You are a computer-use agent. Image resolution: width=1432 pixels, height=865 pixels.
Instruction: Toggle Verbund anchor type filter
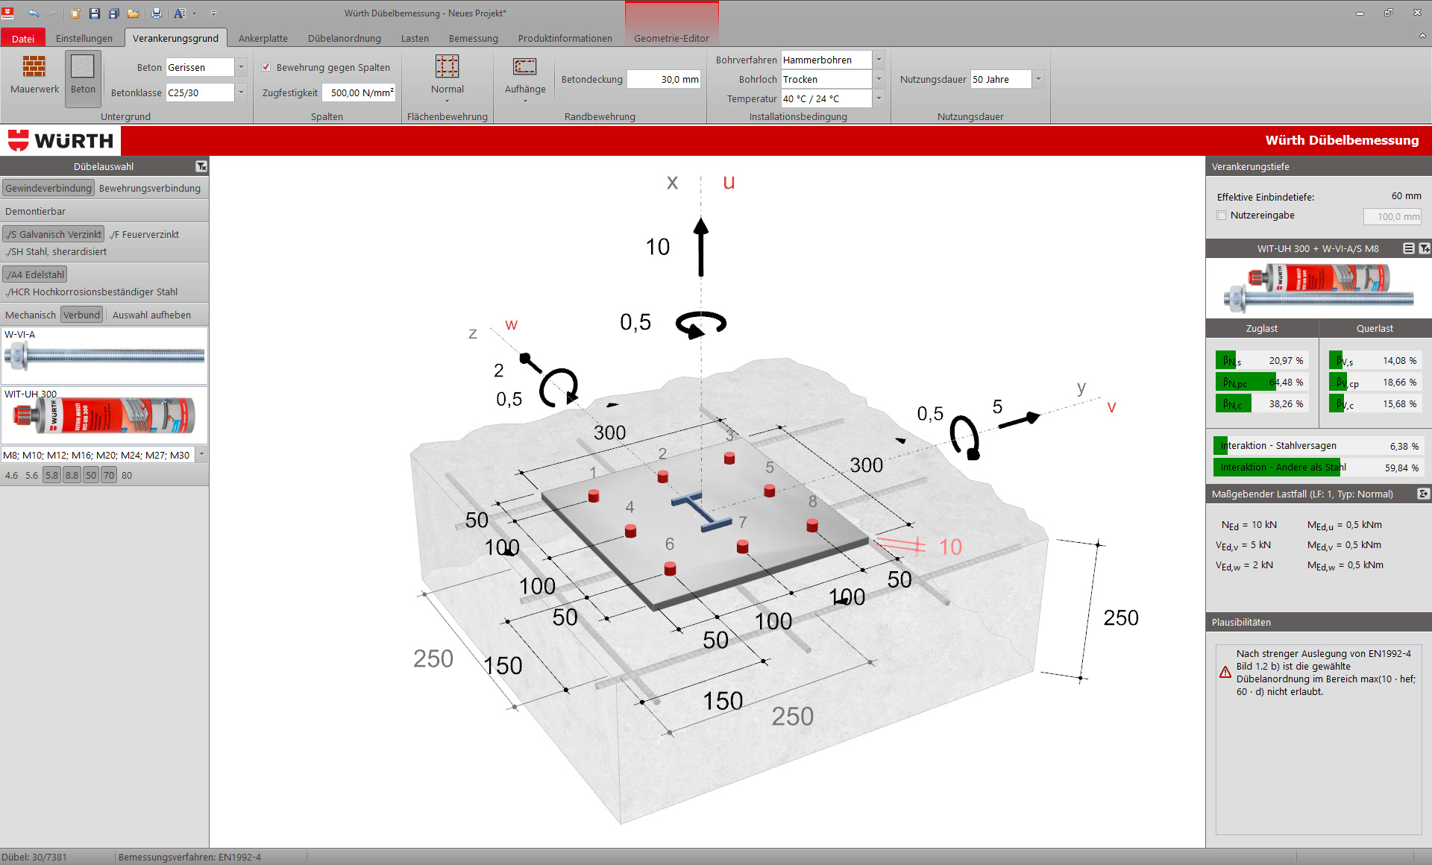81,315
